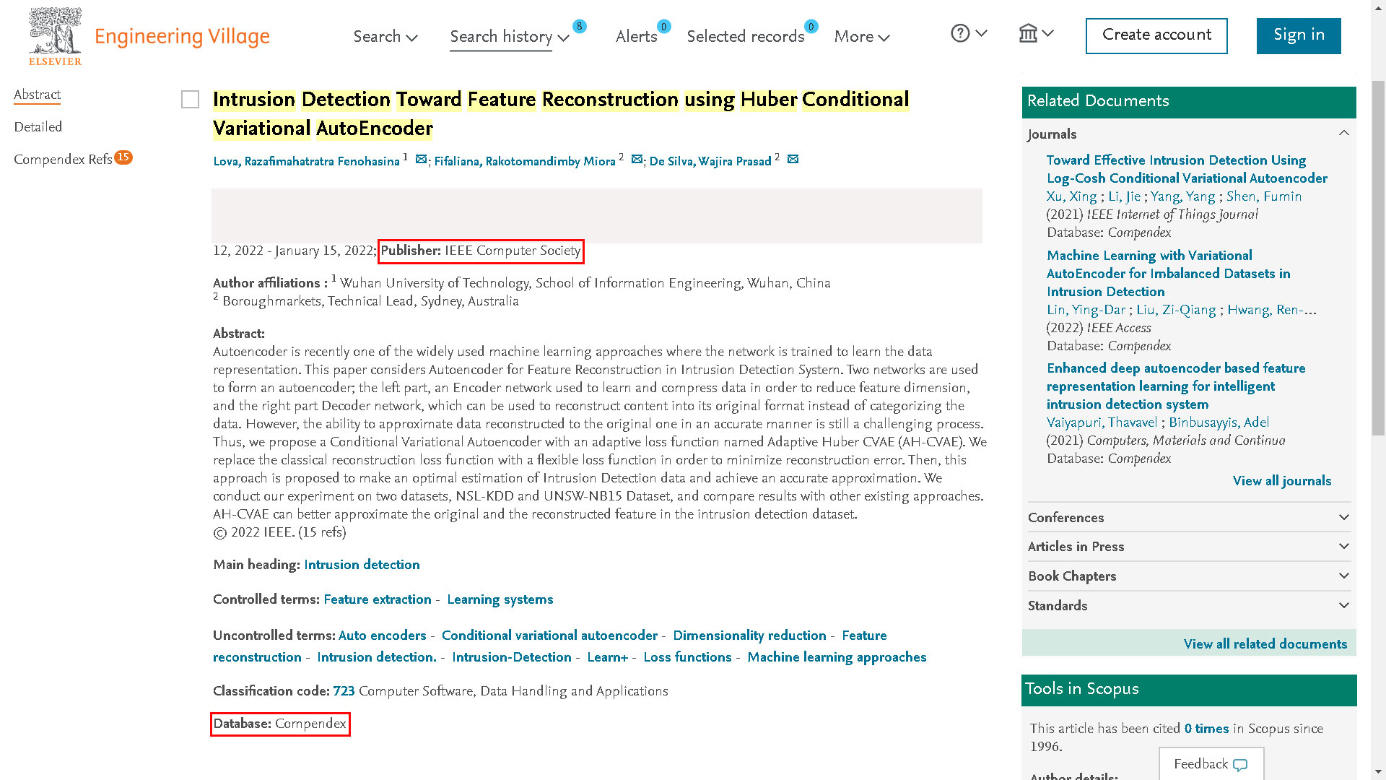1386x780 pixels.
Task: Open the Compendex Refs tab
Action: coord(63,159)
